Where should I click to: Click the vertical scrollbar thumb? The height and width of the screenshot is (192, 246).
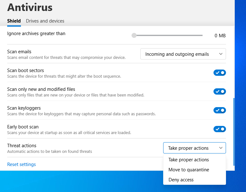[234, 132]
